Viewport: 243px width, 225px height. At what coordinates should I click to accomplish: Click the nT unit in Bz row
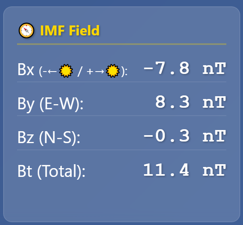point(214,136)
